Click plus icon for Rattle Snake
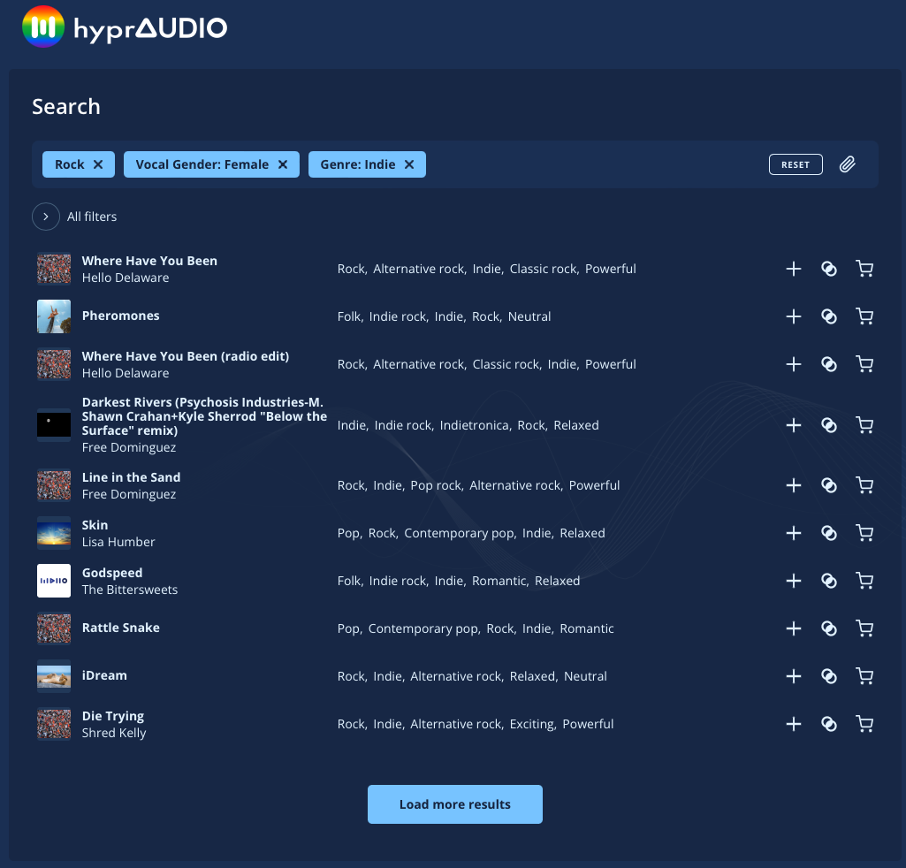The width and height of the screenshot is (906, 868). tap(794, 628)
